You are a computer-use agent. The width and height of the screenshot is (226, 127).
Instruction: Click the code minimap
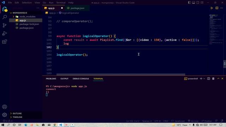click(x=216, y=30)
